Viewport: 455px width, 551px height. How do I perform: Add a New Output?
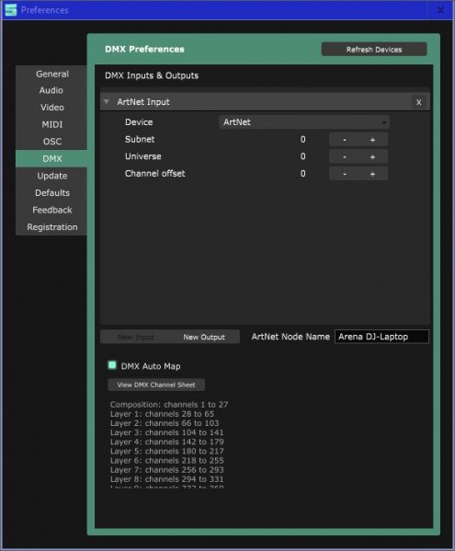pyautogui.click(x=204, y=337)
